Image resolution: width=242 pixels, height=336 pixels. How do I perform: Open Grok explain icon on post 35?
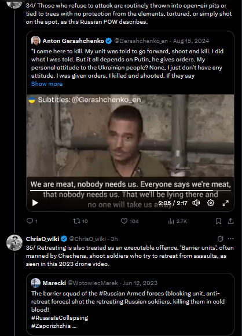[x=221, y=239]
